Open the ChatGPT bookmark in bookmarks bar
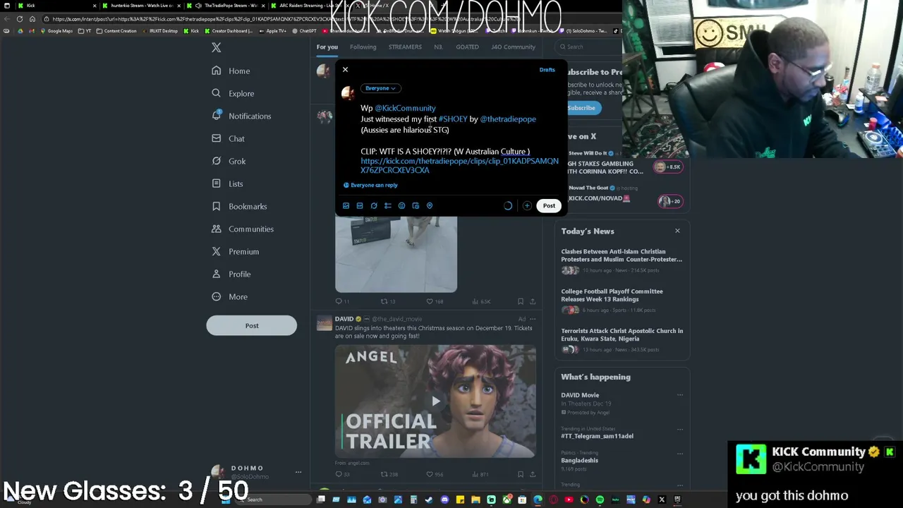The width and height of the screenshot is (903, 508). (x=304, y=31)
